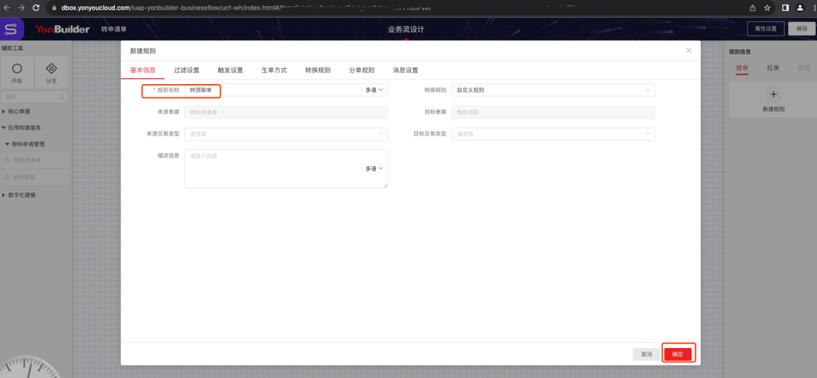Click the document icon of 物料申请单 item
The width and height of the screenshot is (817, 378).
(7, 160)
